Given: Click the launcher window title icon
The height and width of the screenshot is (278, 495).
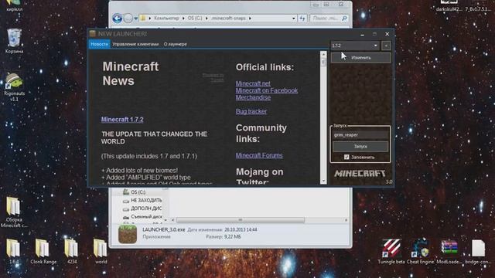Looking at the screenshot, I should pos(93,34).
